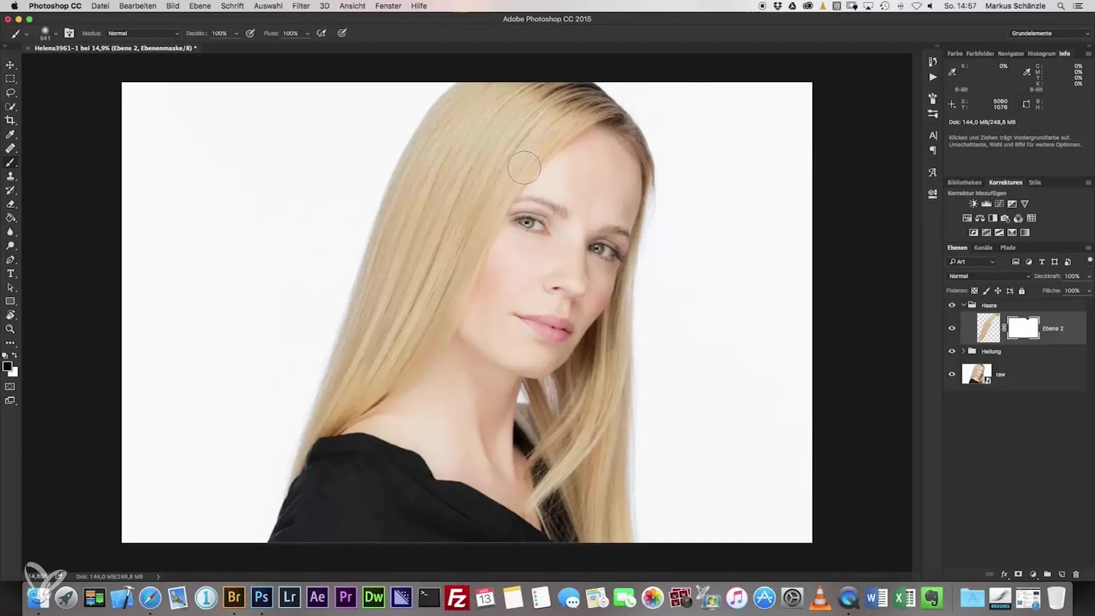Add a Curves adjustment

pos(999,204)
